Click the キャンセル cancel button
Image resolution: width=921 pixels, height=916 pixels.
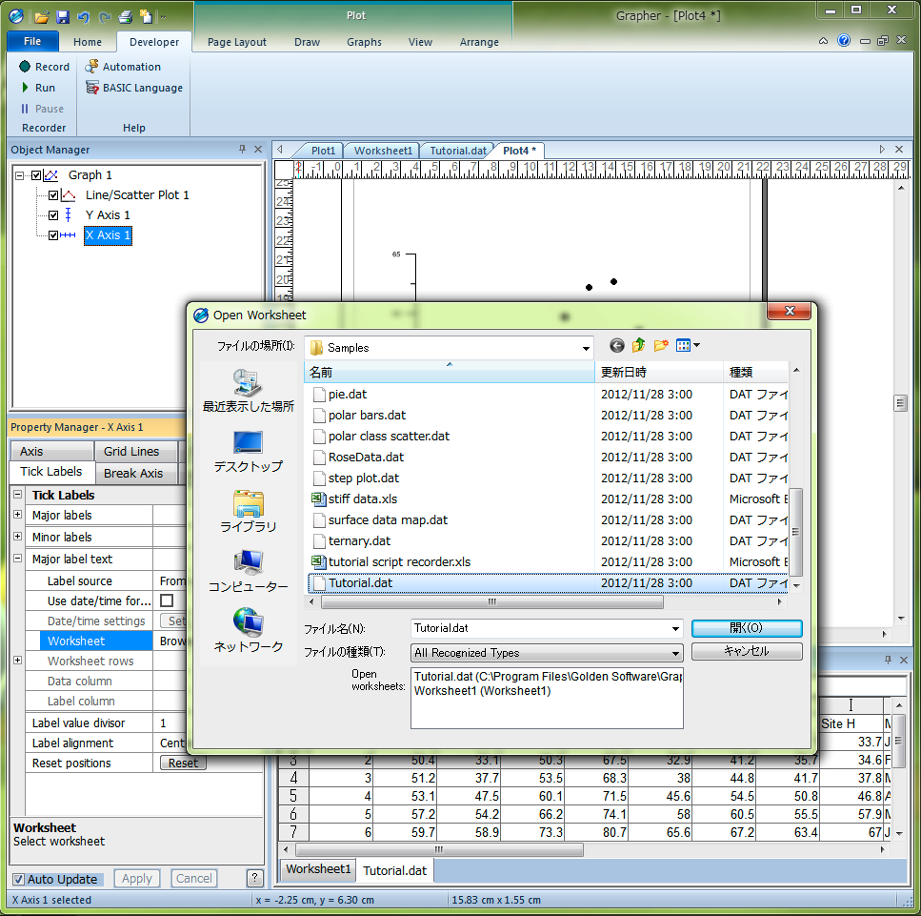click(x=747, y=651)
